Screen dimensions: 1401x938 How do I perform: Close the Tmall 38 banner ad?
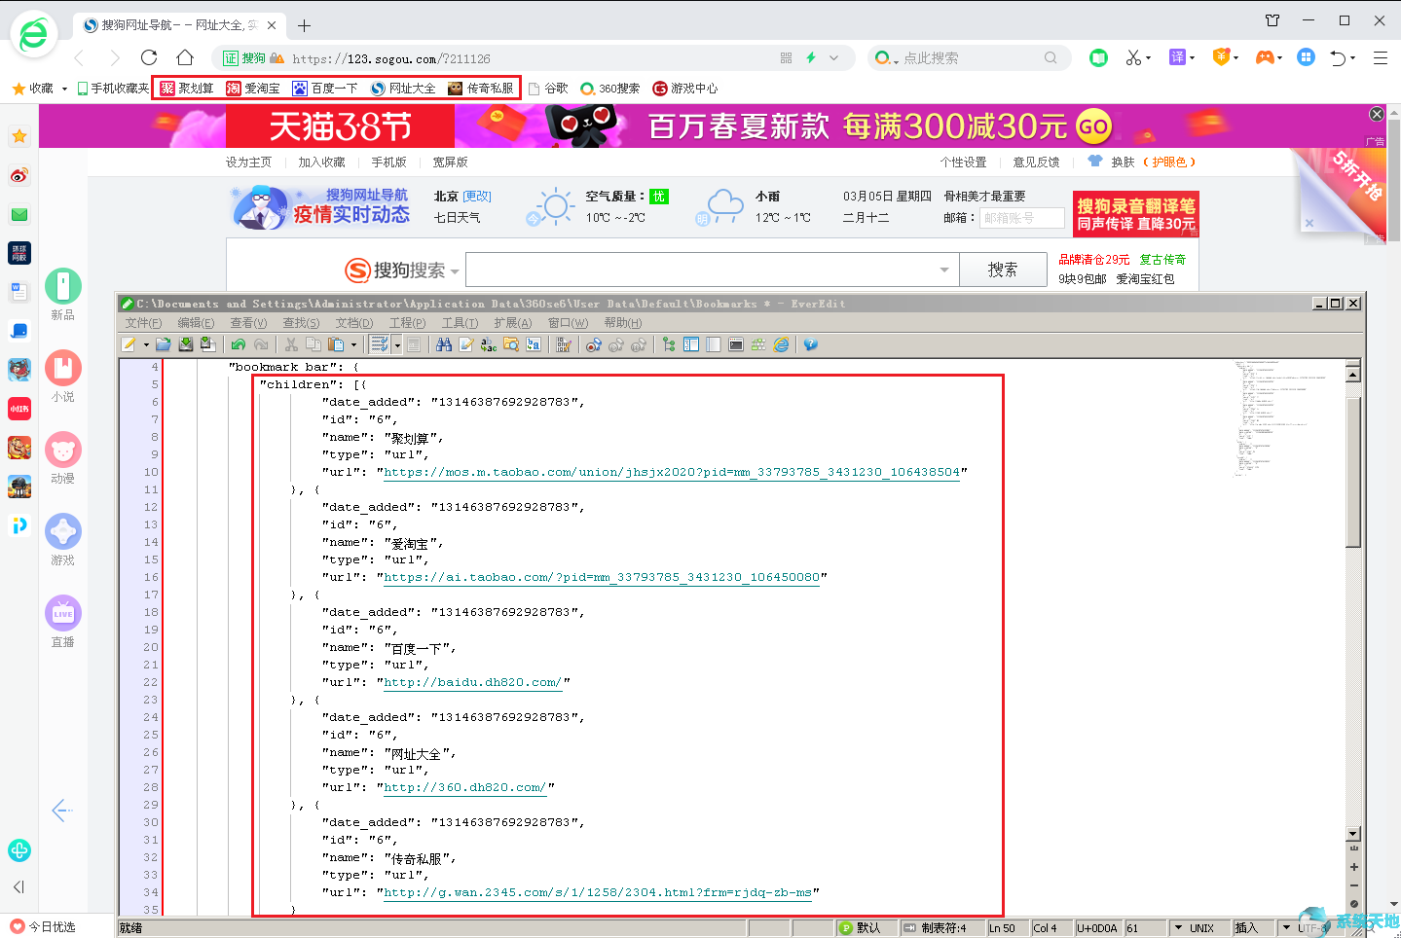point(1376,114)
